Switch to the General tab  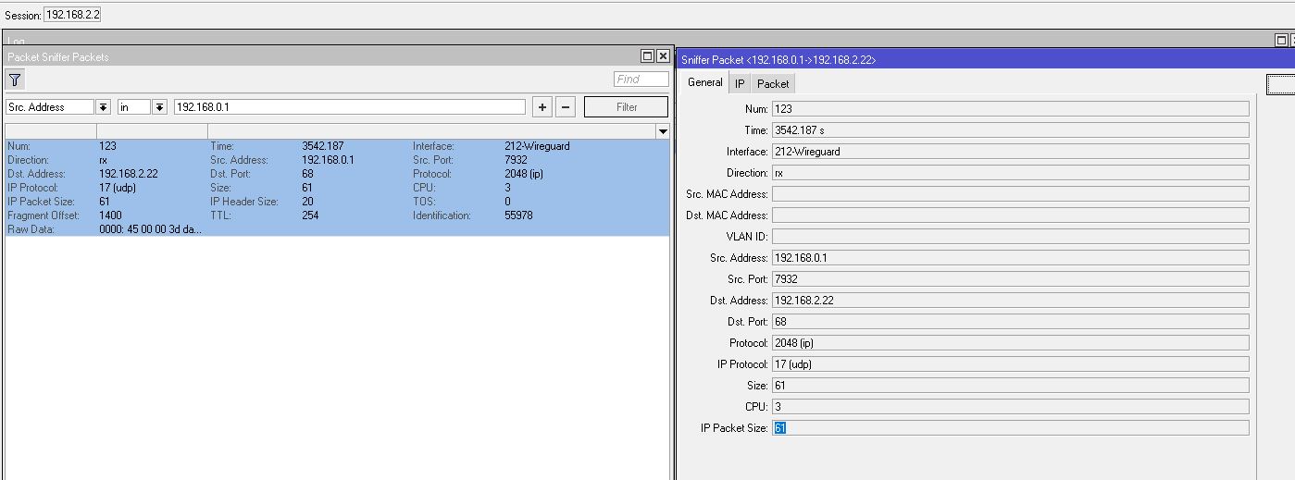pyautogui.click(x=704, y=83)
